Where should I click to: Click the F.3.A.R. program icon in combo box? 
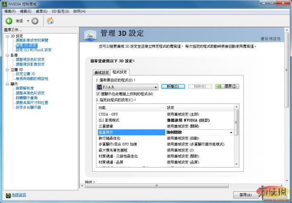point(100,86)
